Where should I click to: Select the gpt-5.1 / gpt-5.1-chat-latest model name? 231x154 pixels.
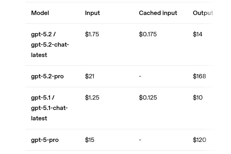coord(49,108)
